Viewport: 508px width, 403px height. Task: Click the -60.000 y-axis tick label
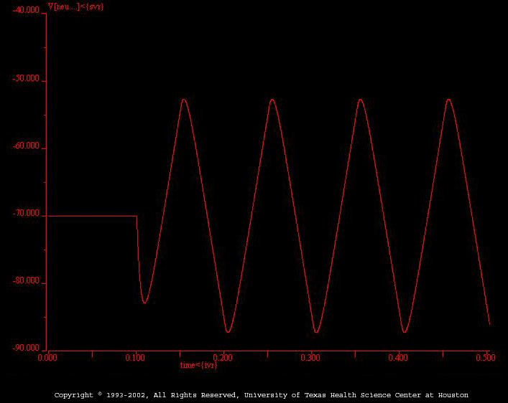[x=27, y=147]
